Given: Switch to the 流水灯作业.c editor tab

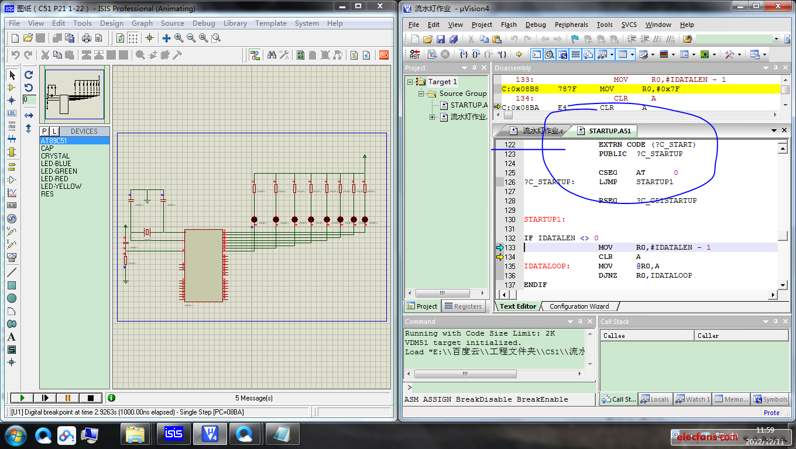Looking at the screenshot, I should 537,131.
